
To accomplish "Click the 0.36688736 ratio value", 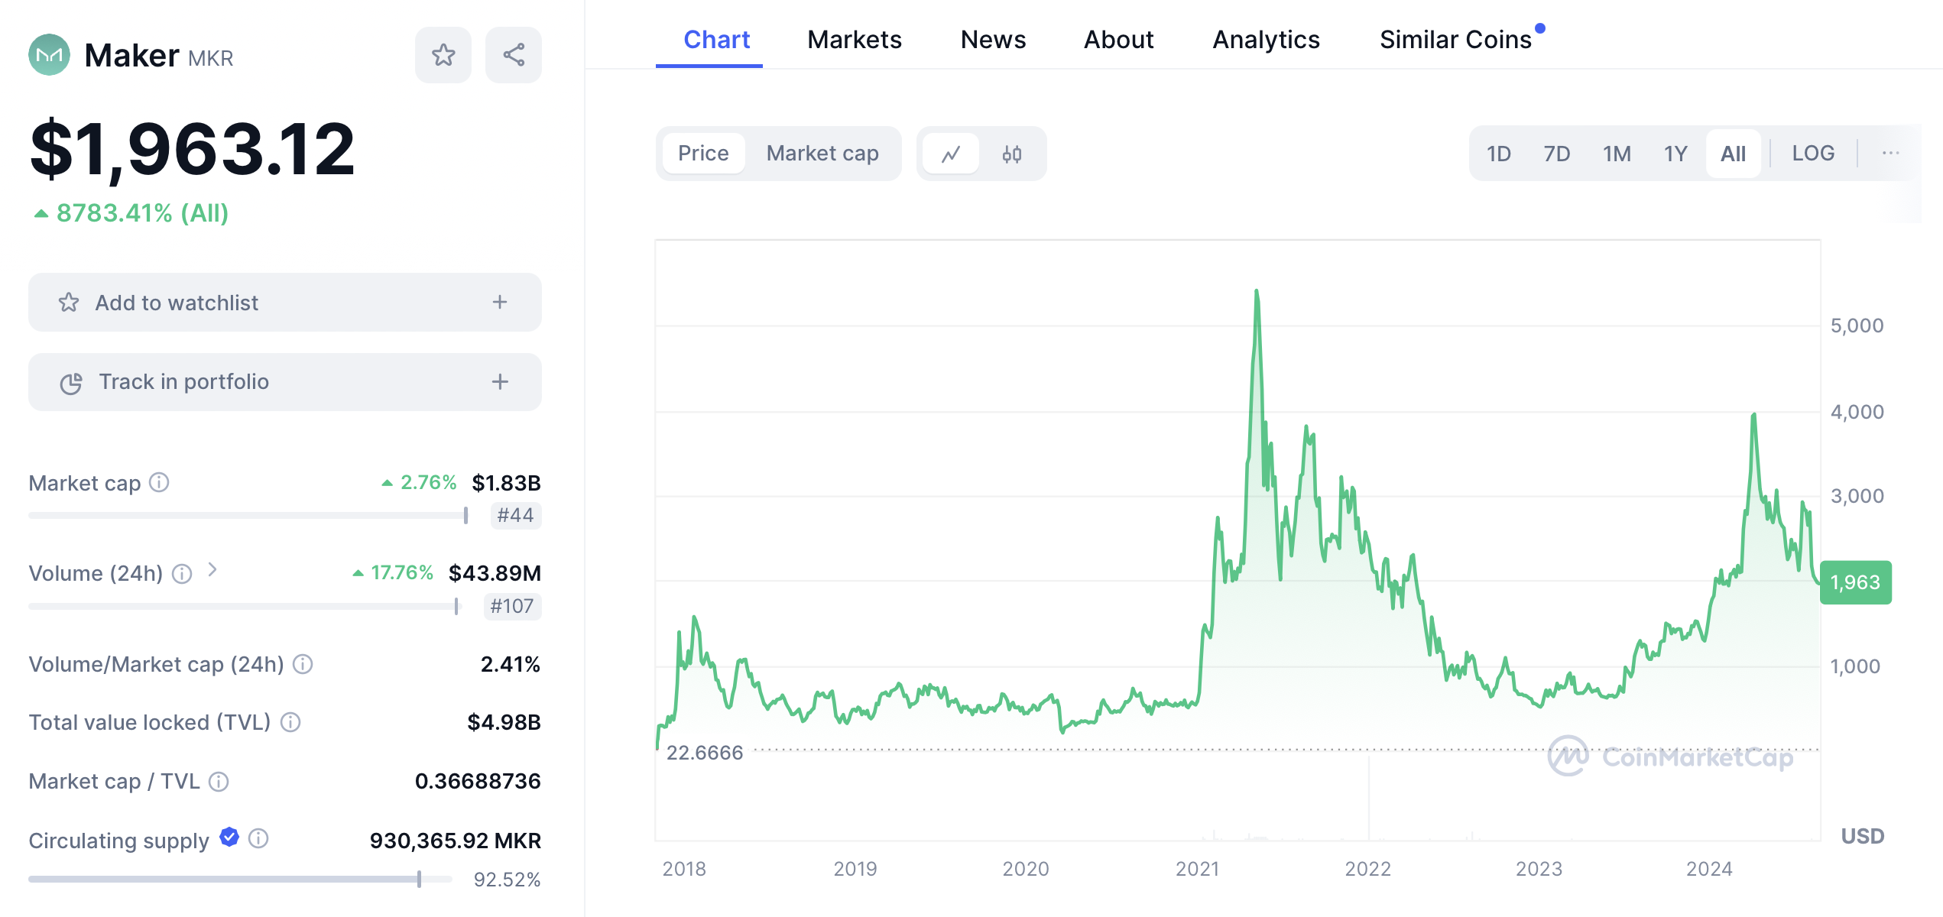I will 478,781.
